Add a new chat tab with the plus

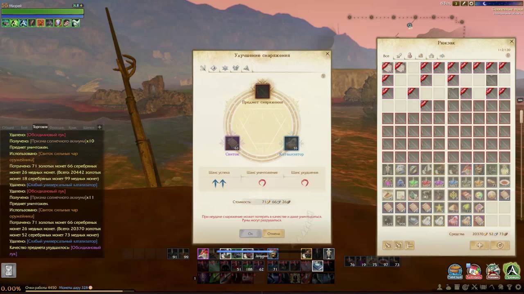click(99, 127)
